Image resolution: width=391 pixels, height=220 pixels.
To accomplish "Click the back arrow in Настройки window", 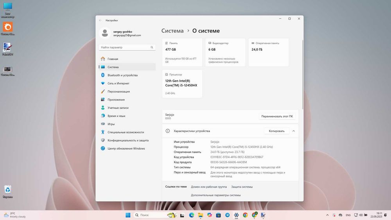I will coord(100,20).
